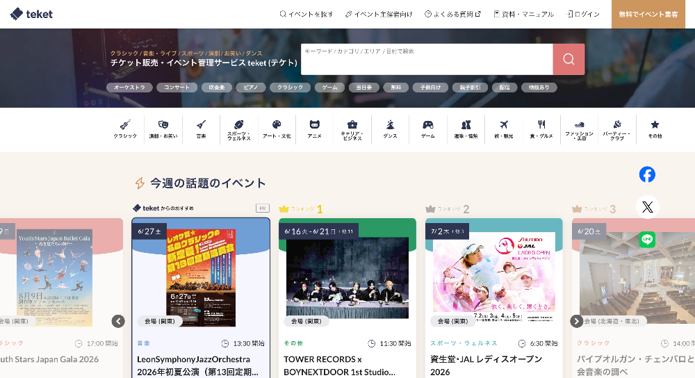Click the 資生堂・JAL レディスオープン 2026 title

486,365
